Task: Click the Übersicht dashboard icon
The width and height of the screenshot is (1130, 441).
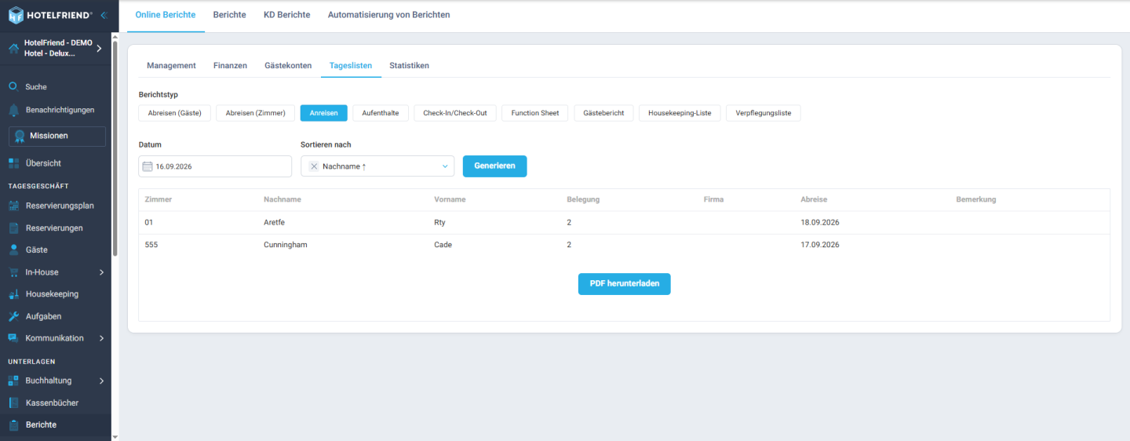Action: click(x=13, y=163)
